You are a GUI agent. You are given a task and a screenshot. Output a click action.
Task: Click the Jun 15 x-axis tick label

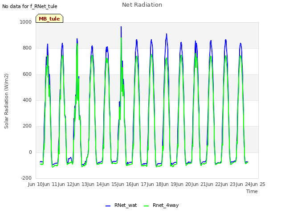pos(110,184)
